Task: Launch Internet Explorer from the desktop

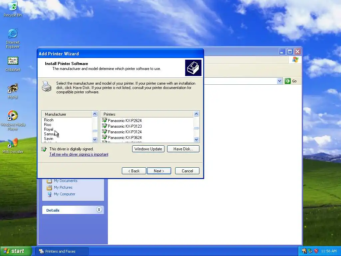Action: pyautogui.click(x=13, y=38)
